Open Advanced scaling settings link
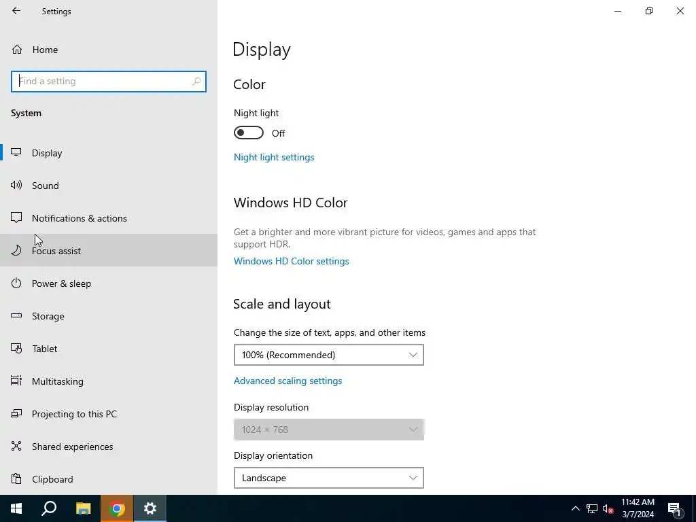The width and height of the screenshot is (696, 522). pyautogui.click(x=288, y=381)
